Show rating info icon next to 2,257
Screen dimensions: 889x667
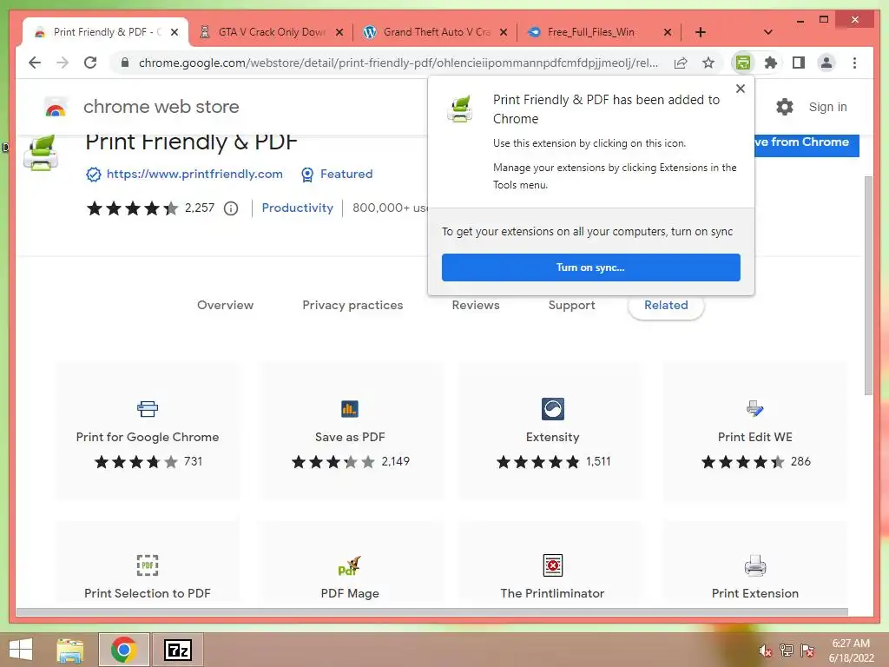click(x=231, y=208)
